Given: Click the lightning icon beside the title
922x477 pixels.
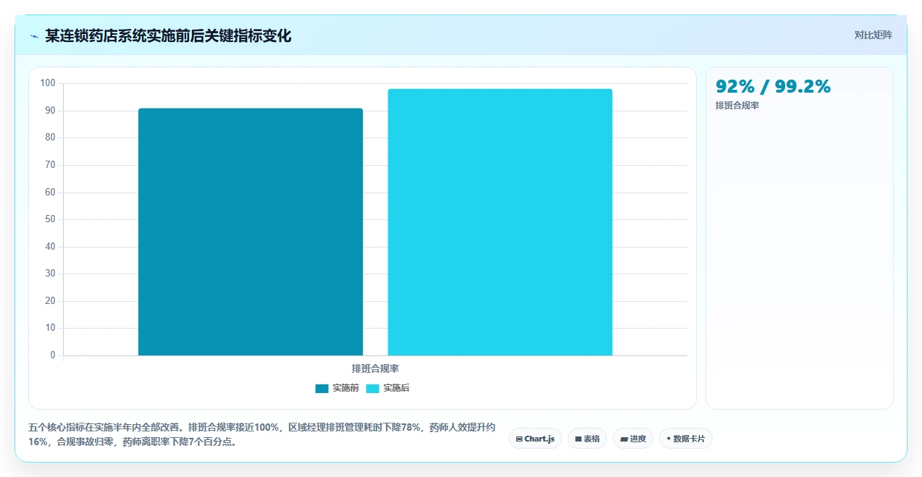Looking at the screenshot, I should click(34, 35).
